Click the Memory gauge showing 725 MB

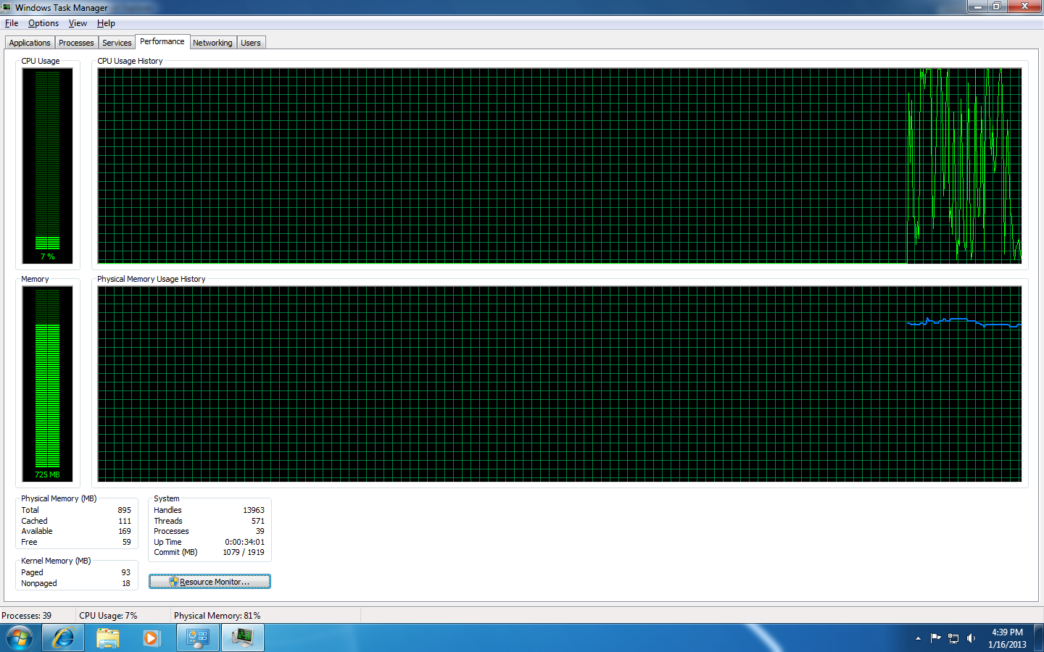[x=47, y=384]
